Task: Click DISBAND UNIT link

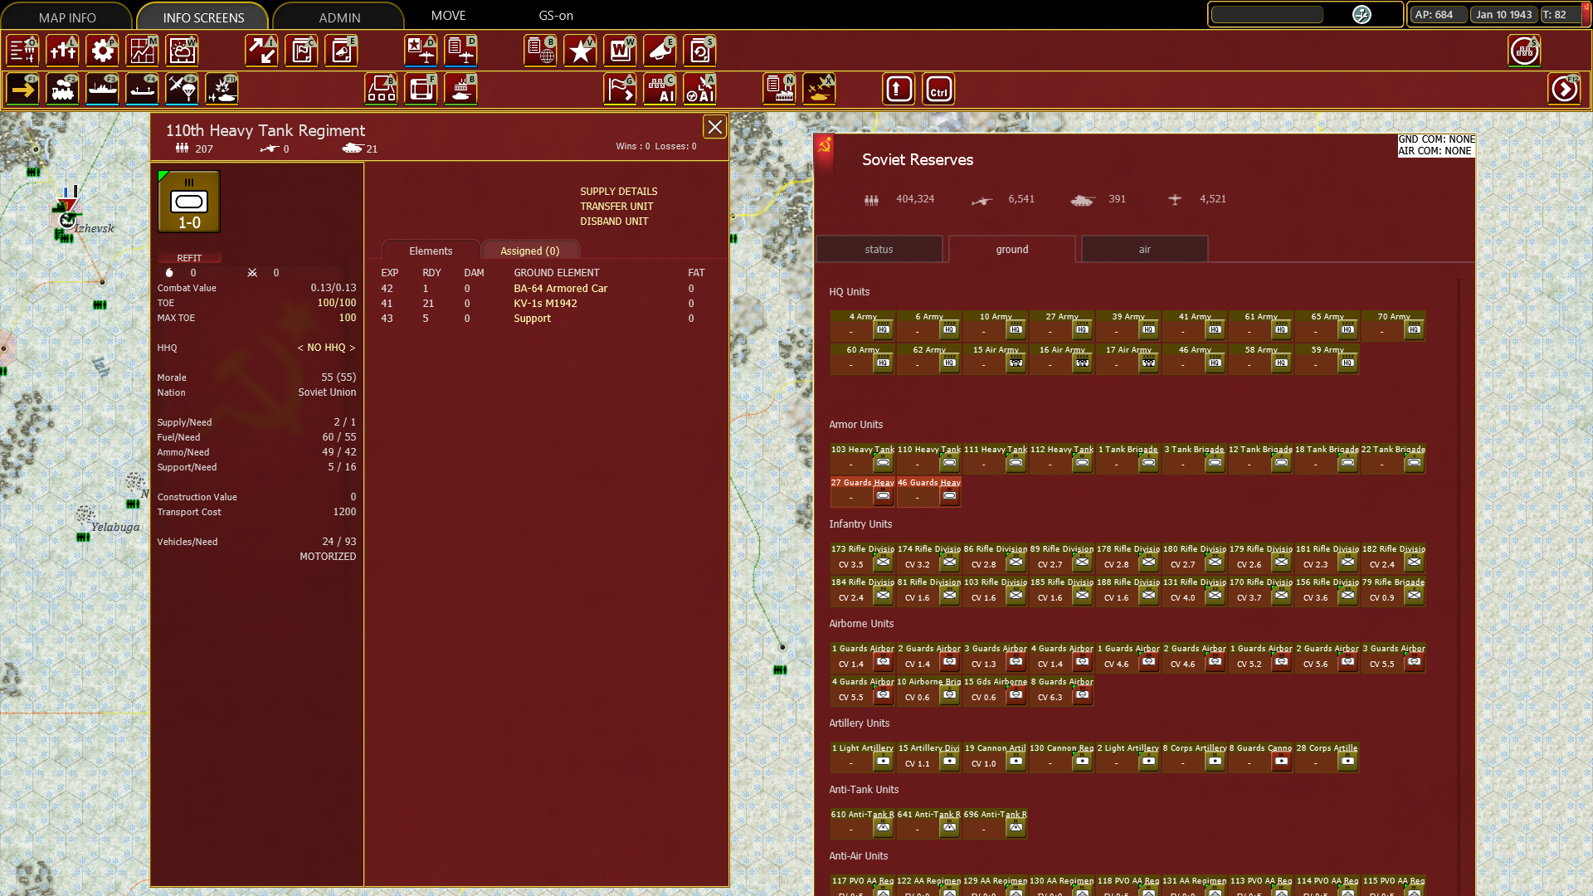Action: point(614,222)
